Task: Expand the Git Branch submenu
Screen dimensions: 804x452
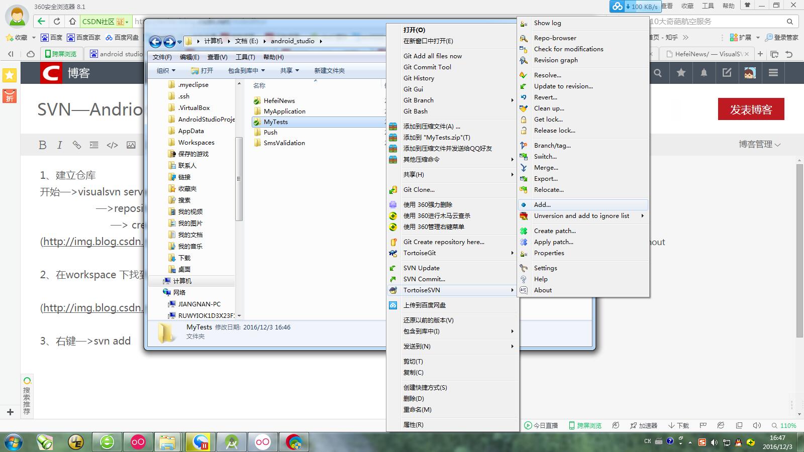Action: (512, 100)
